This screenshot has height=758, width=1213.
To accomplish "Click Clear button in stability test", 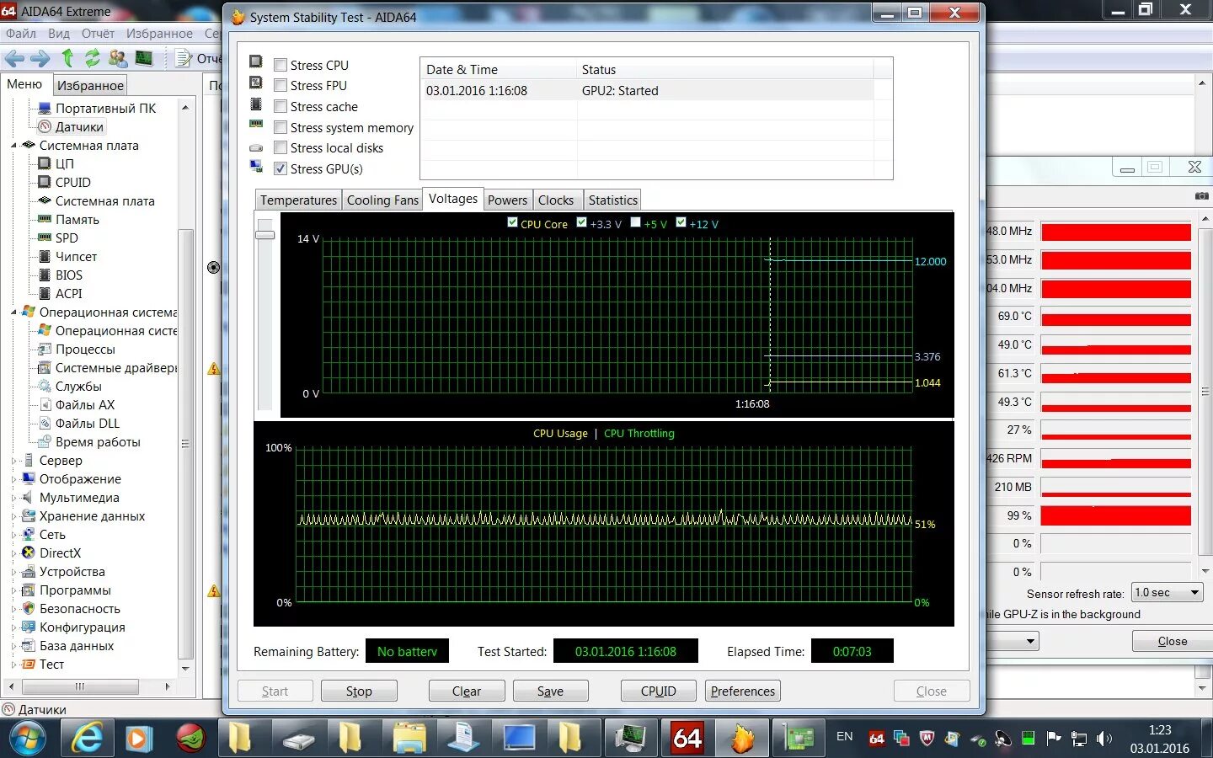I will (467, 691).
